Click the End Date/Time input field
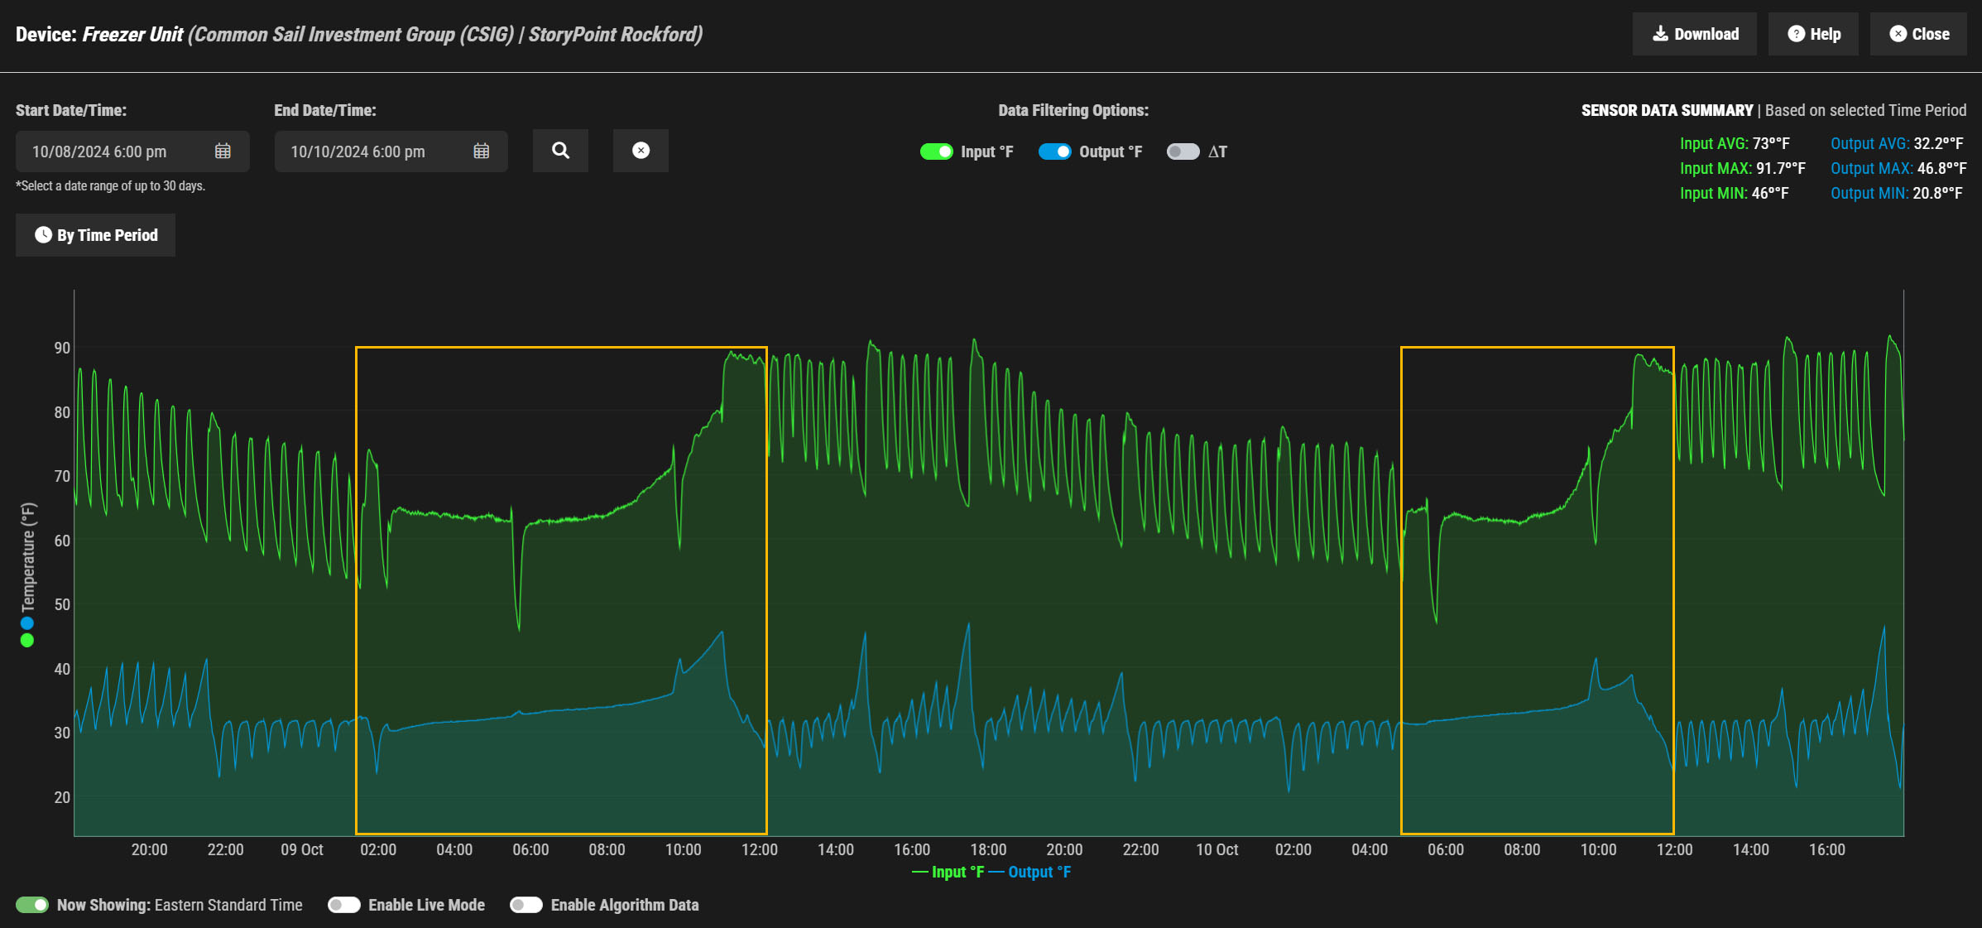This screenshot has height=928, width=1982. tap(374, 151)
